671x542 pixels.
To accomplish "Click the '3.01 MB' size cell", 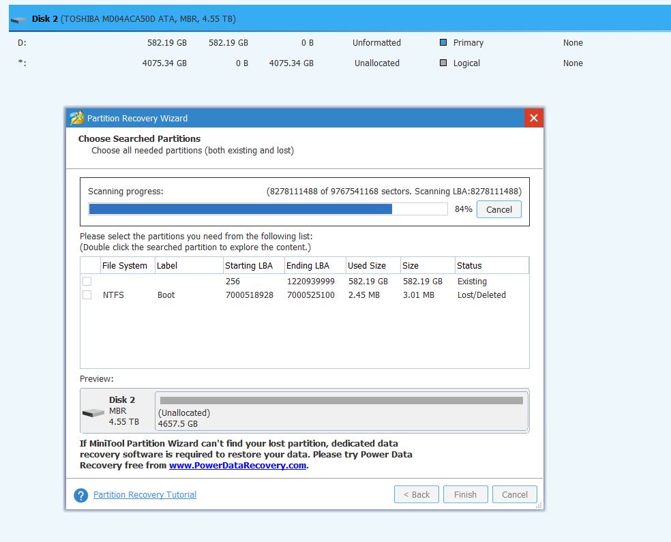I will [419, 295].
